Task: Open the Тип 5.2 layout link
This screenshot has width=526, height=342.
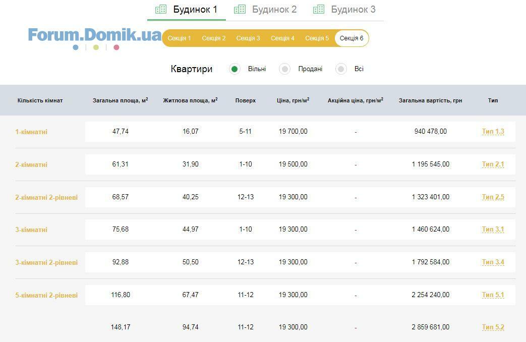Action: pos(493,327)
